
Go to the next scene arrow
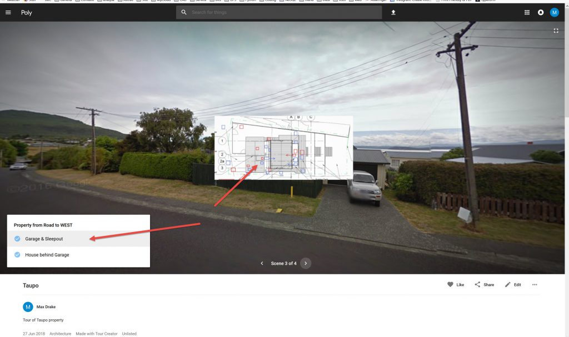point(306,263)
